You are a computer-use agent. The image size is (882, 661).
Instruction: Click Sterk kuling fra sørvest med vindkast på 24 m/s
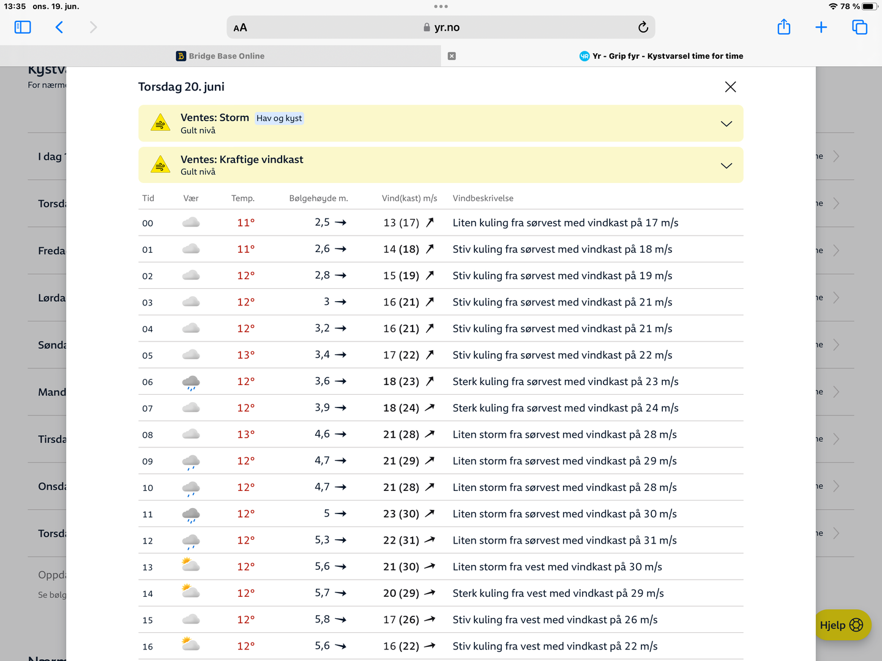click(x=566, y=408)
